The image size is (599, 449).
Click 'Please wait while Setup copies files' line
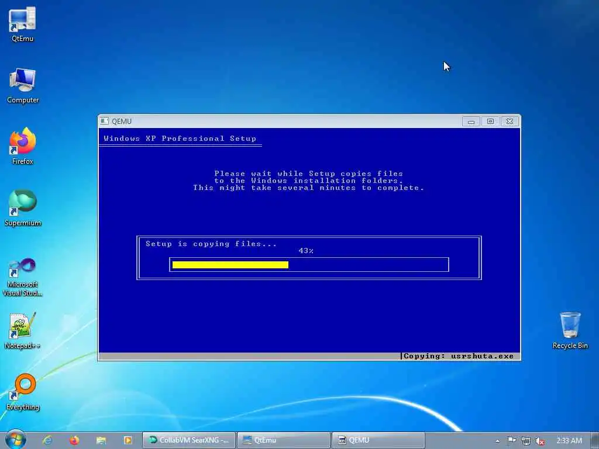(x=309, y=173)
